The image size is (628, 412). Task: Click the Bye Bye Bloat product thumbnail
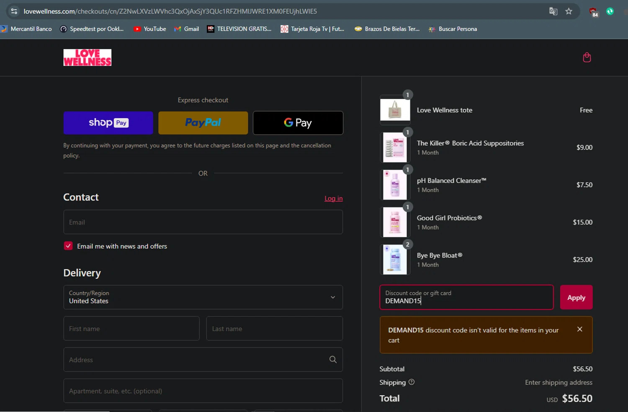point(395,260)
